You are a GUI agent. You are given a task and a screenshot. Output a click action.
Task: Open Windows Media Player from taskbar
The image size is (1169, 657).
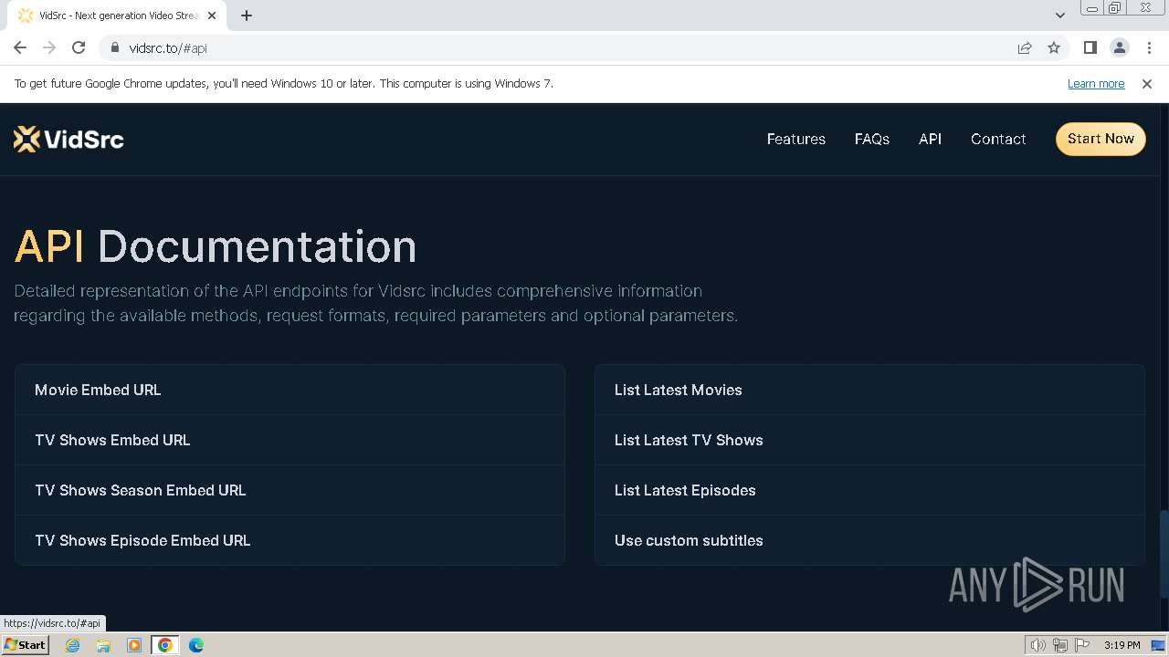point(134,645)
